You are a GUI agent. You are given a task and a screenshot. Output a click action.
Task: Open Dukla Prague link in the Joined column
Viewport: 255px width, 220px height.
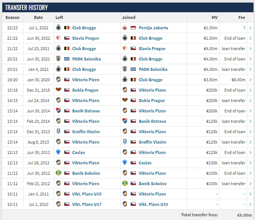click(152, 101)
